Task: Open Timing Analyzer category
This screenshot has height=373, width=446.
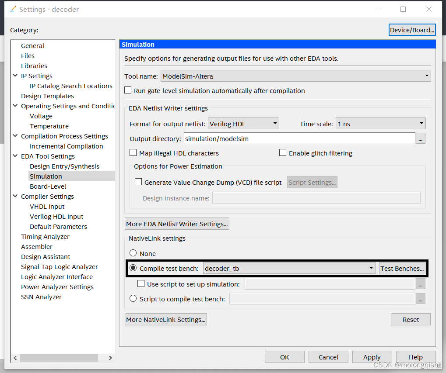Action: (45, 236)
